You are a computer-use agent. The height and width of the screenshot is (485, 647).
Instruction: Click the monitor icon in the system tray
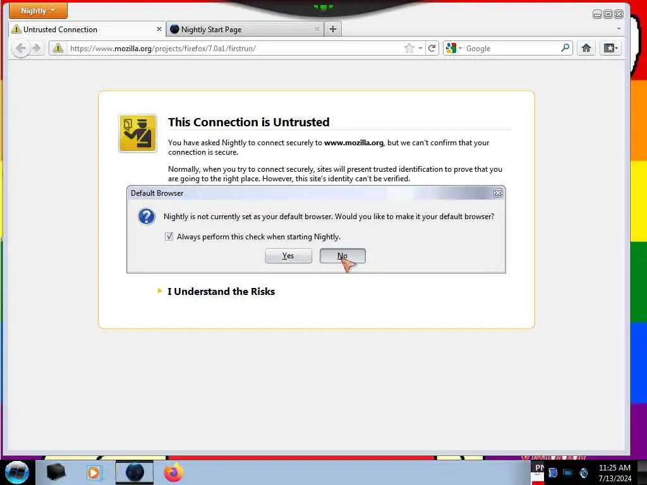tap(568, 472)
